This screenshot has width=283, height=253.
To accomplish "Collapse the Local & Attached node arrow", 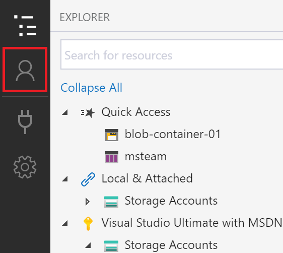I will [65, 179].
